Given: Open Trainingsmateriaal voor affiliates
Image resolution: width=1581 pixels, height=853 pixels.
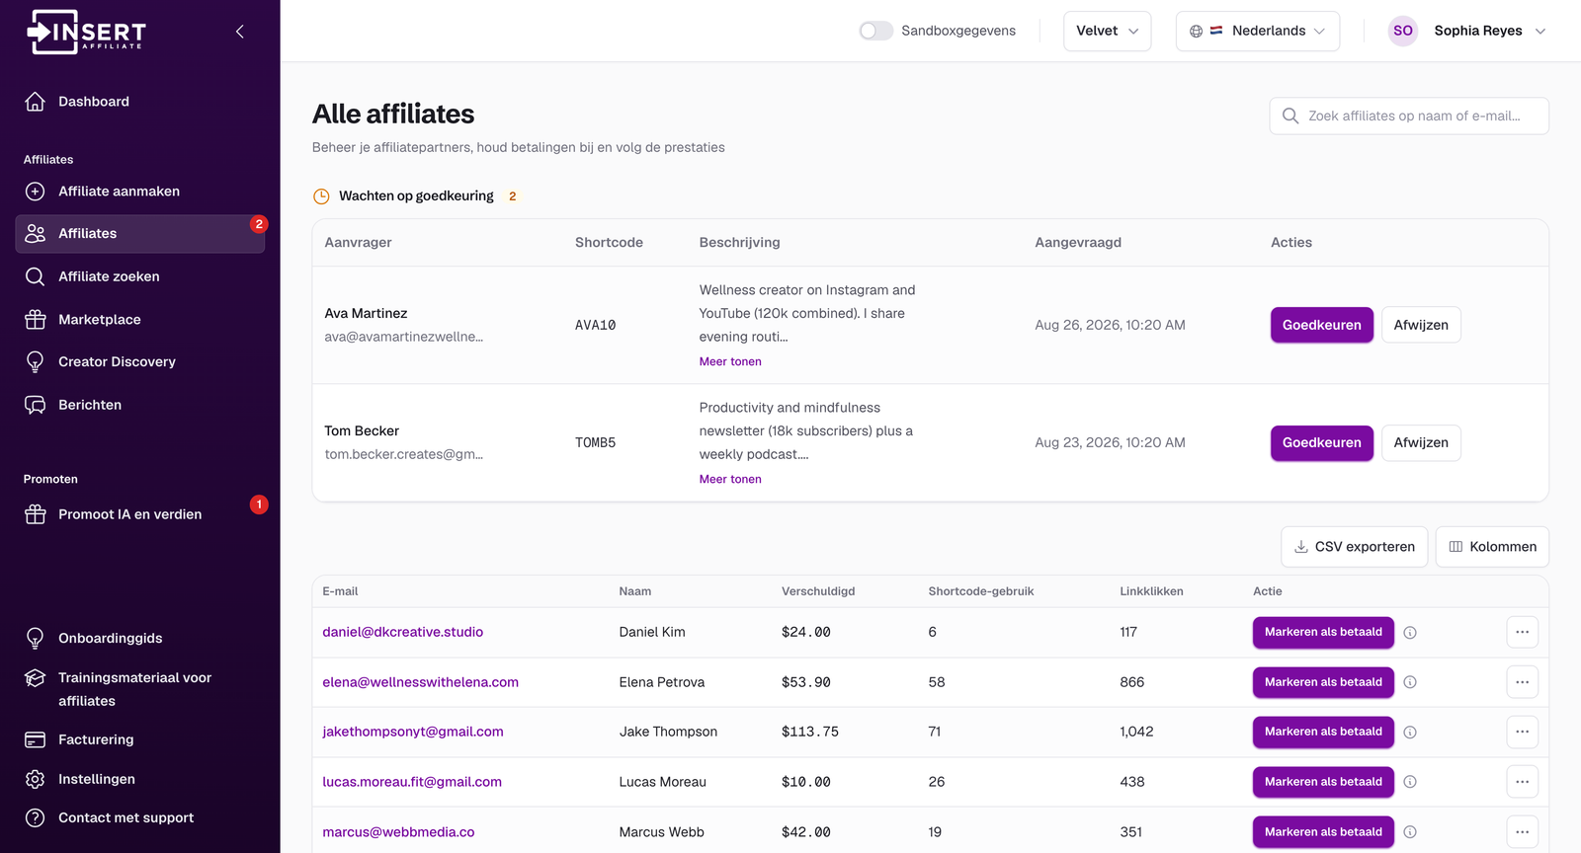Looking at the screenshot, I should click(x=140, y=689).
